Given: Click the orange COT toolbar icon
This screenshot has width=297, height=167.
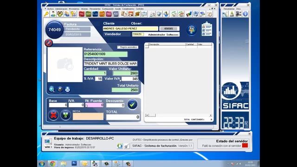Looking at the screenshot, I should pyautogui.click(x=102, y=14).
